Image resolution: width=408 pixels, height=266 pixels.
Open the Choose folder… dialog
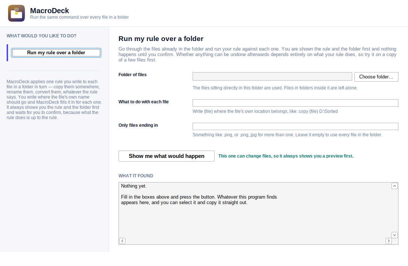click(x=376, y=77)
